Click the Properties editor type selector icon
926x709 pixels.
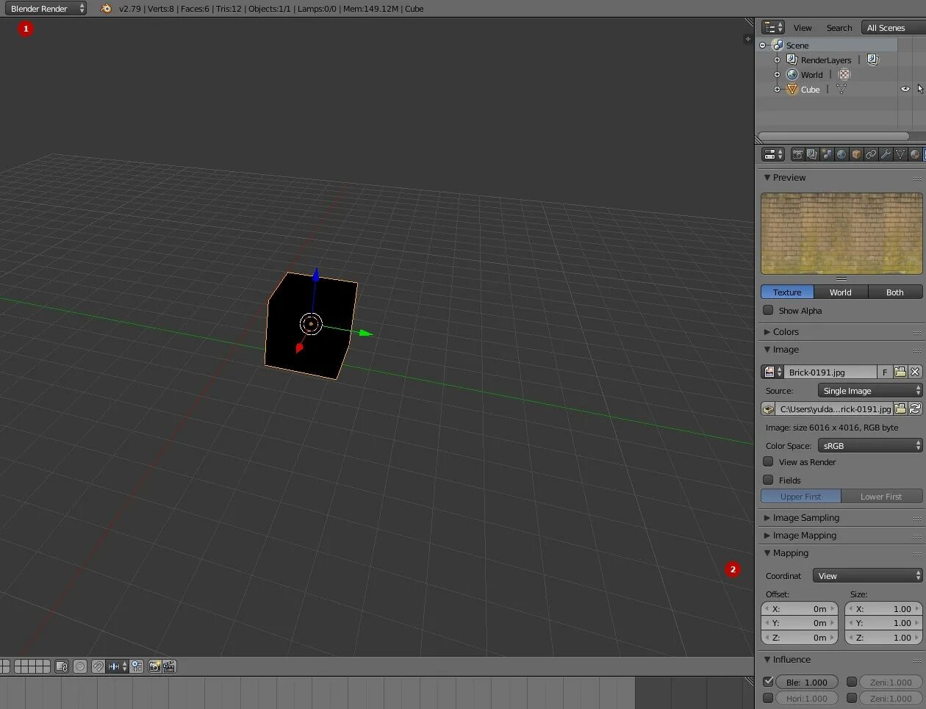coord(773,154)
